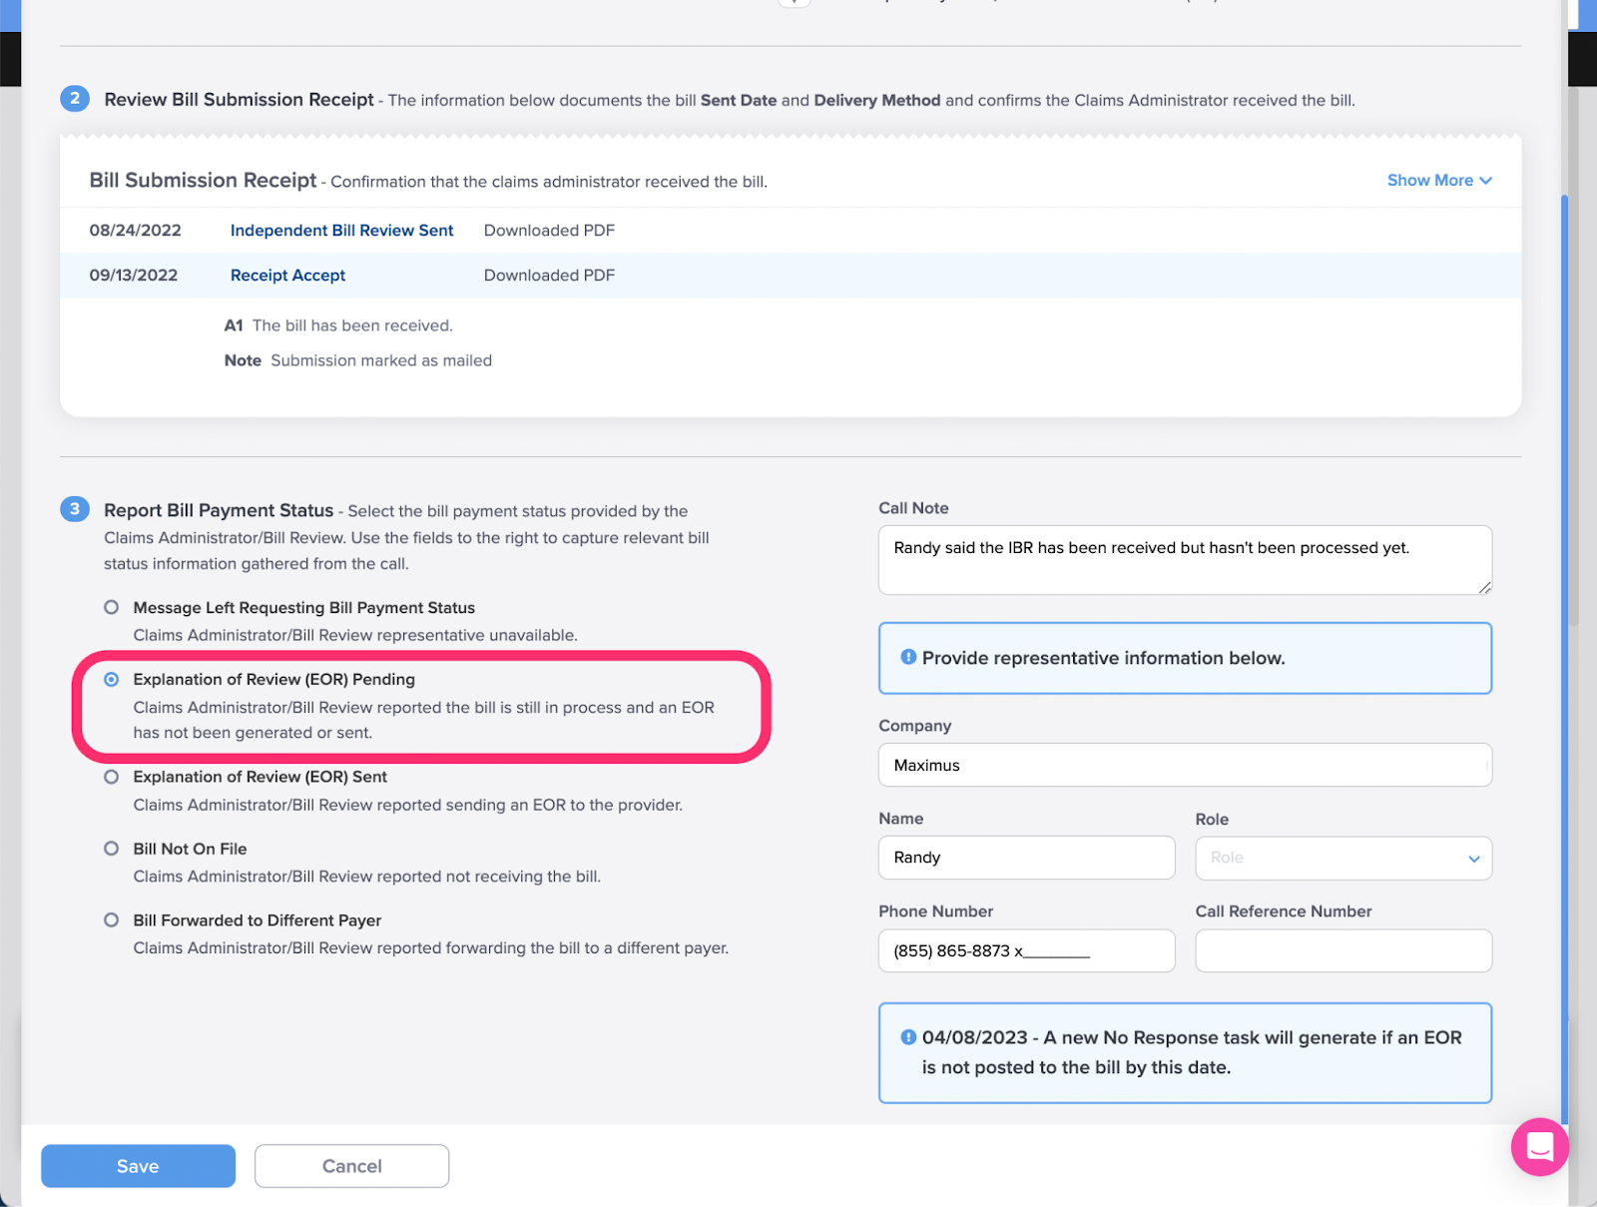Select Message Left Requesting Bill Payment Status
The image size is (1597, 1207).
111,606
